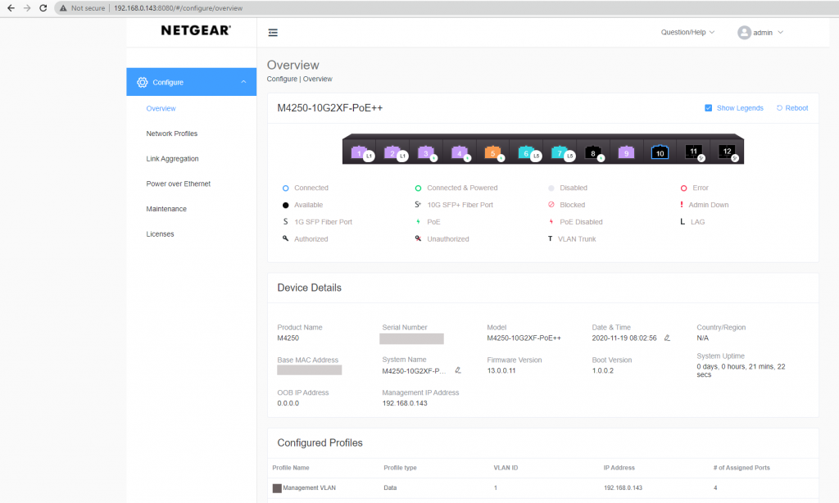Screen dimensions: 839x503
Task: Edit the System Name using the pencil icon
Action: [458, 370]
